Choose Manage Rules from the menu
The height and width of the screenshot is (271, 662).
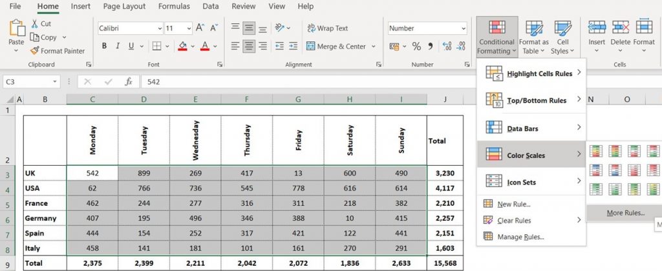point(520,237)
